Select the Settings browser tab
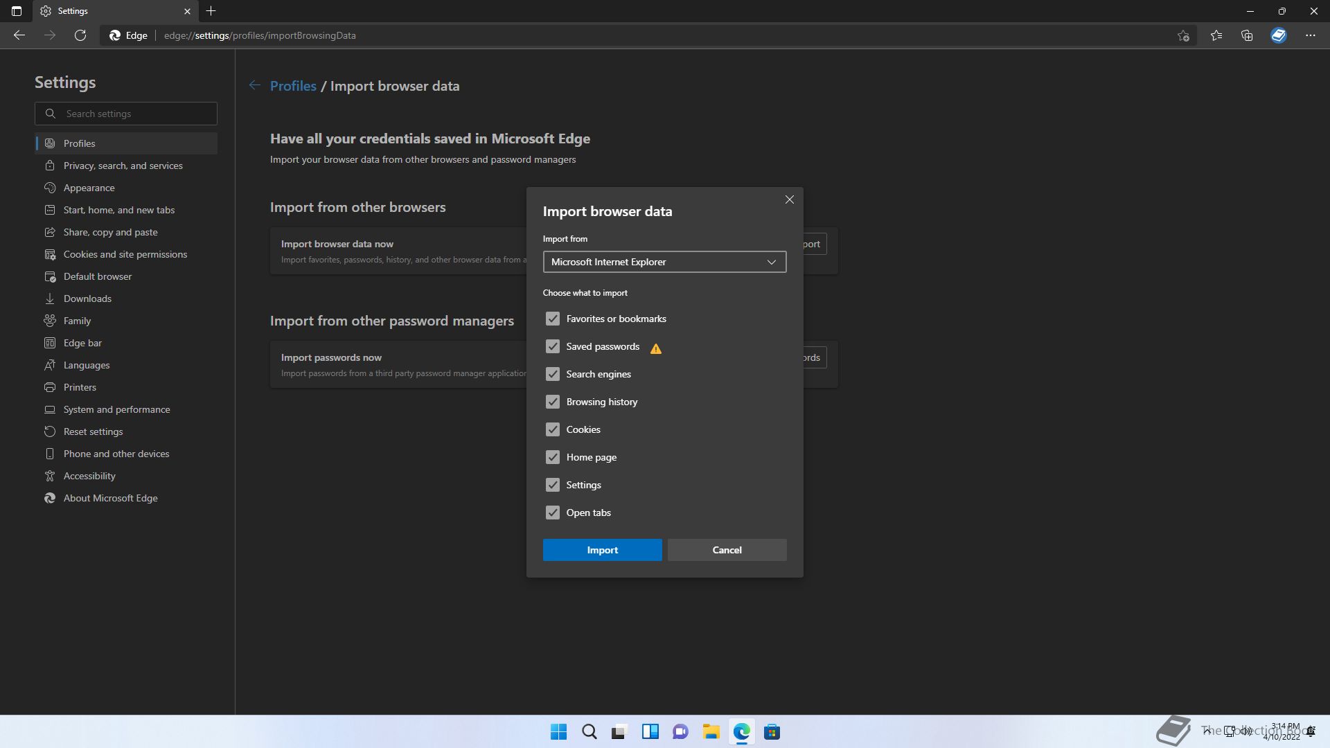The height and width of the screenshot is (748, 1330). click(115, 11)
